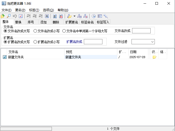The height and width of the screenshot is (131, 175).
Task: Sort by the 文件名 column header
Action: (x=36, y=52)
